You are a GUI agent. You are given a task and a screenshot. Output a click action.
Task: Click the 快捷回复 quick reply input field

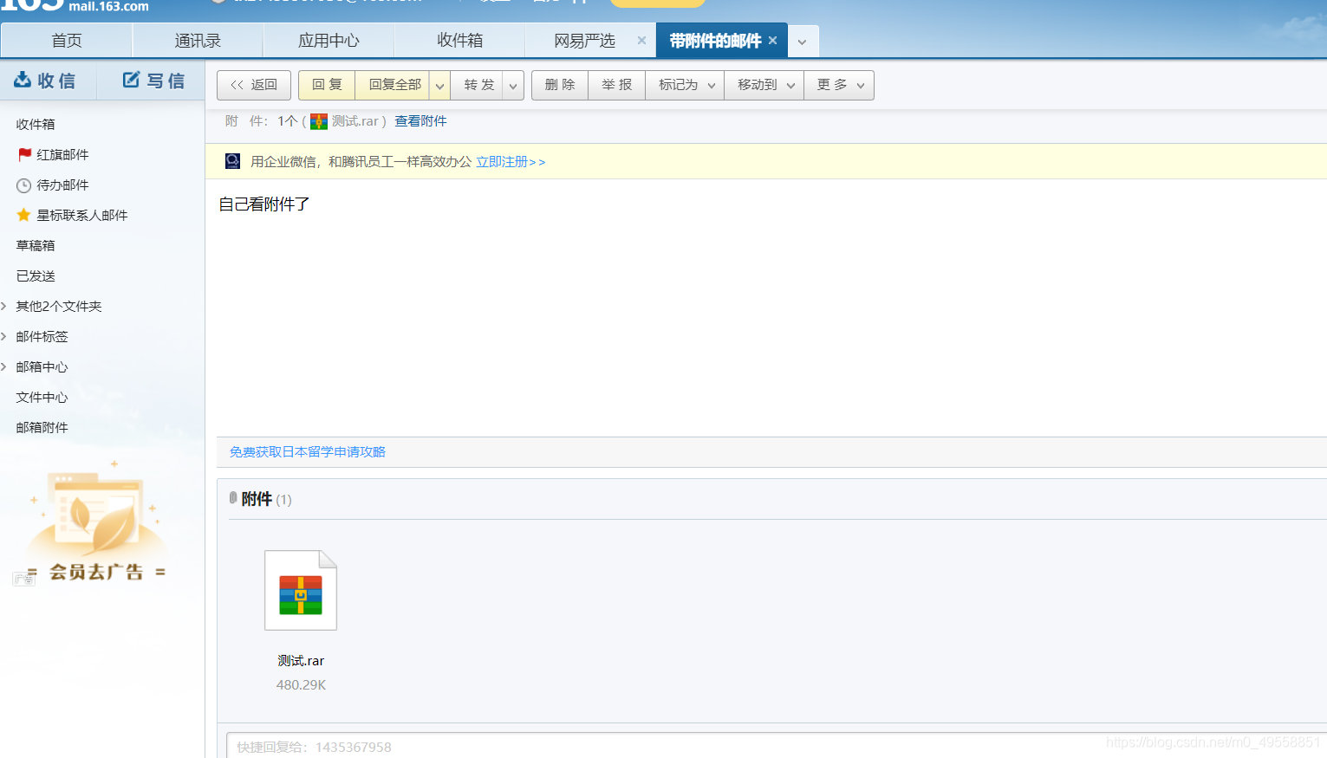point(777,746)
